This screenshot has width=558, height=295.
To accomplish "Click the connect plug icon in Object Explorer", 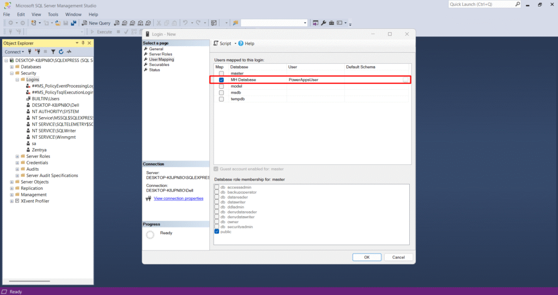I will (29, 52).
